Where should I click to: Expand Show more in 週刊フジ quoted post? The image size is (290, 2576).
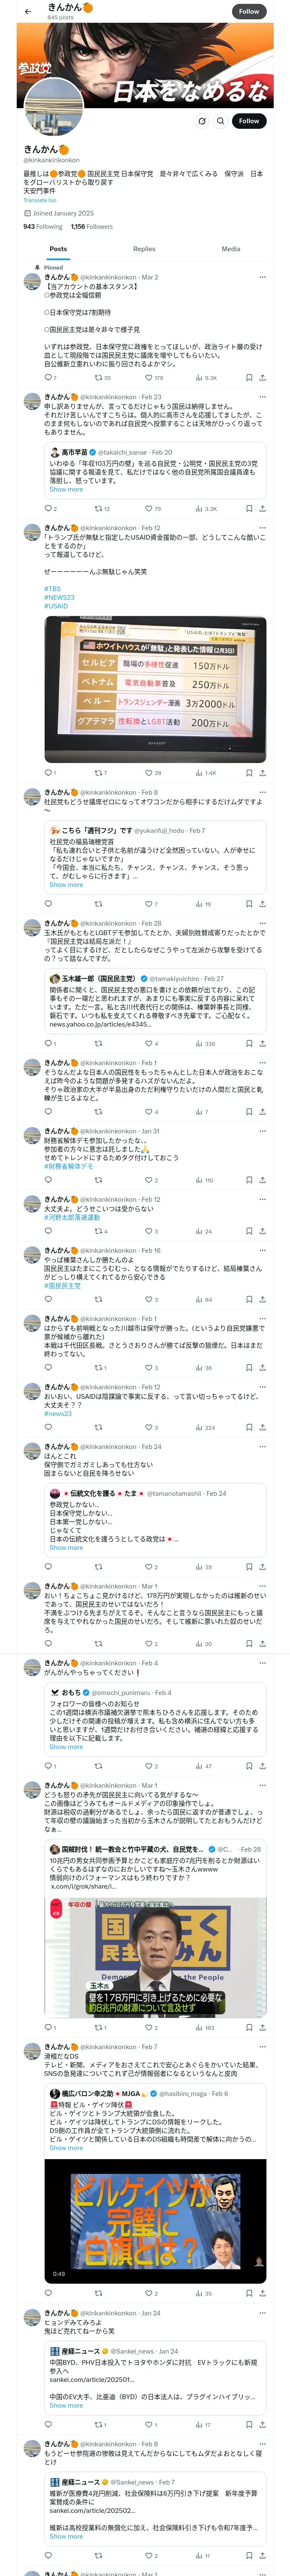[66, 885]
